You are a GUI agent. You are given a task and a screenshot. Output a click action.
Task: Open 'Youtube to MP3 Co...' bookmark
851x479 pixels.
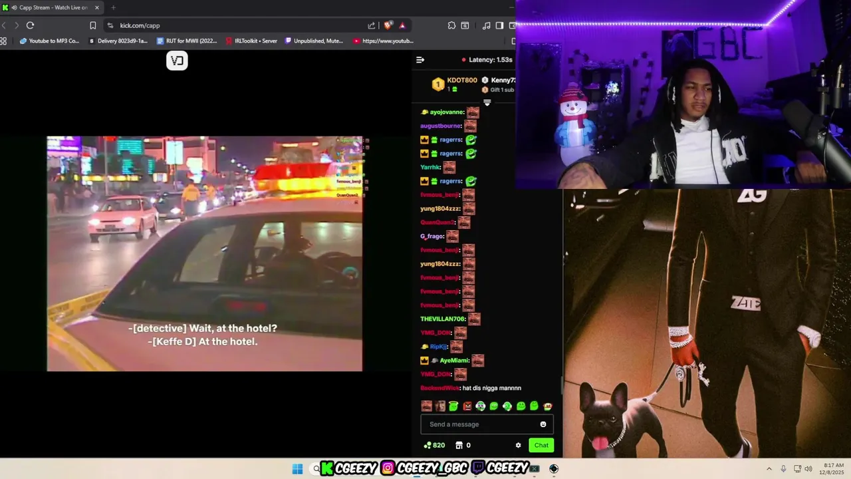tap(49, 41)
